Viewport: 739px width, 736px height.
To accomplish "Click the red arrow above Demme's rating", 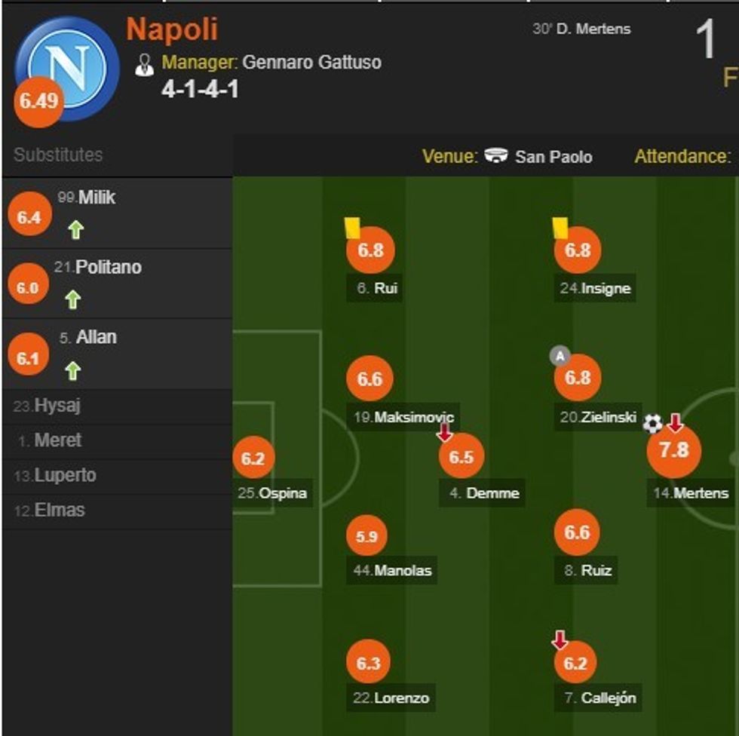I will coord(445,432).
